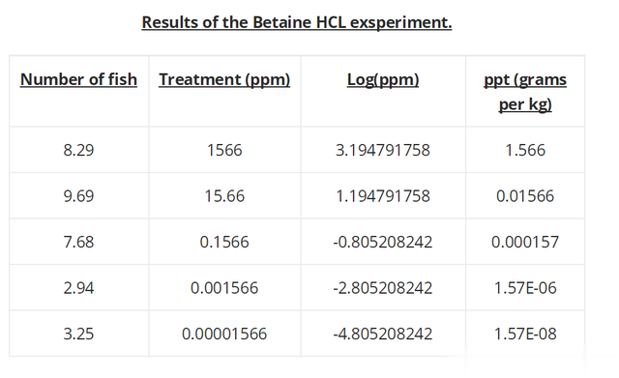Click the treatment cell 0.1566
Screen dimensions: 619x378
tap(224, 242)
